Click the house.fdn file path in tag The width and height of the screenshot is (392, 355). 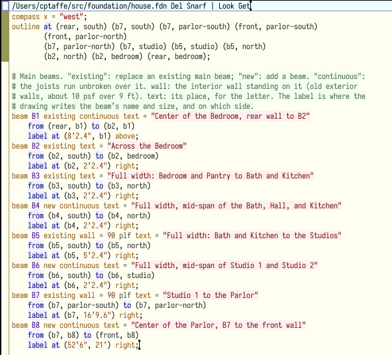pos(89,6)
